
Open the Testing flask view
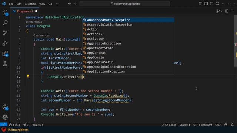(5, 64)
